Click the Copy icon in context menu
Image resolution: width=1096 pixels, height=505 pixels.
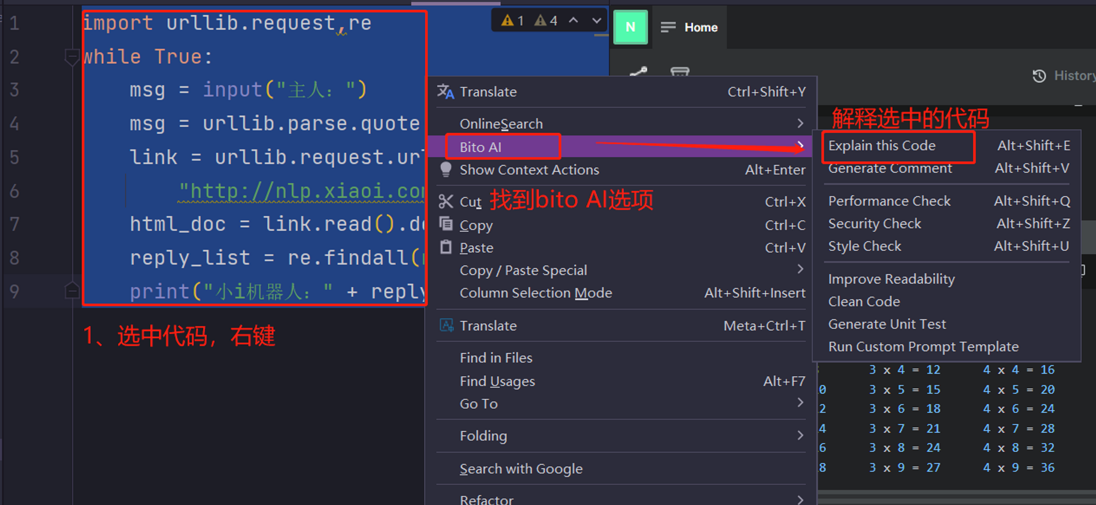tap(446, 224)
